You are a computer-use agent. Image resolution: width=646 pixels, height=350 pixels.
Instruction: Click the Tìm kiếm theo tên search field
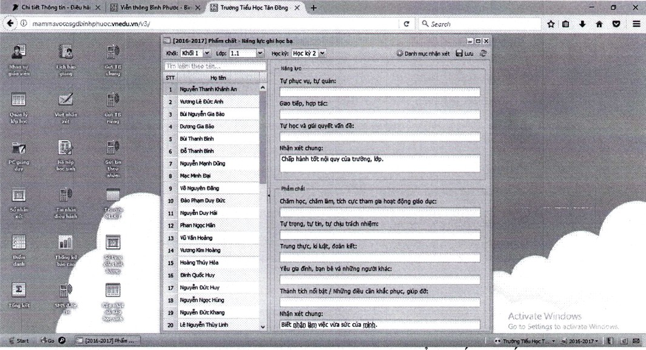(215, 66)
